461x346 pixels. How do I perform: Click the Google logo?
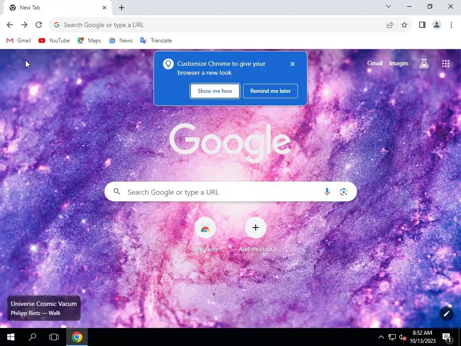[230, 143]
